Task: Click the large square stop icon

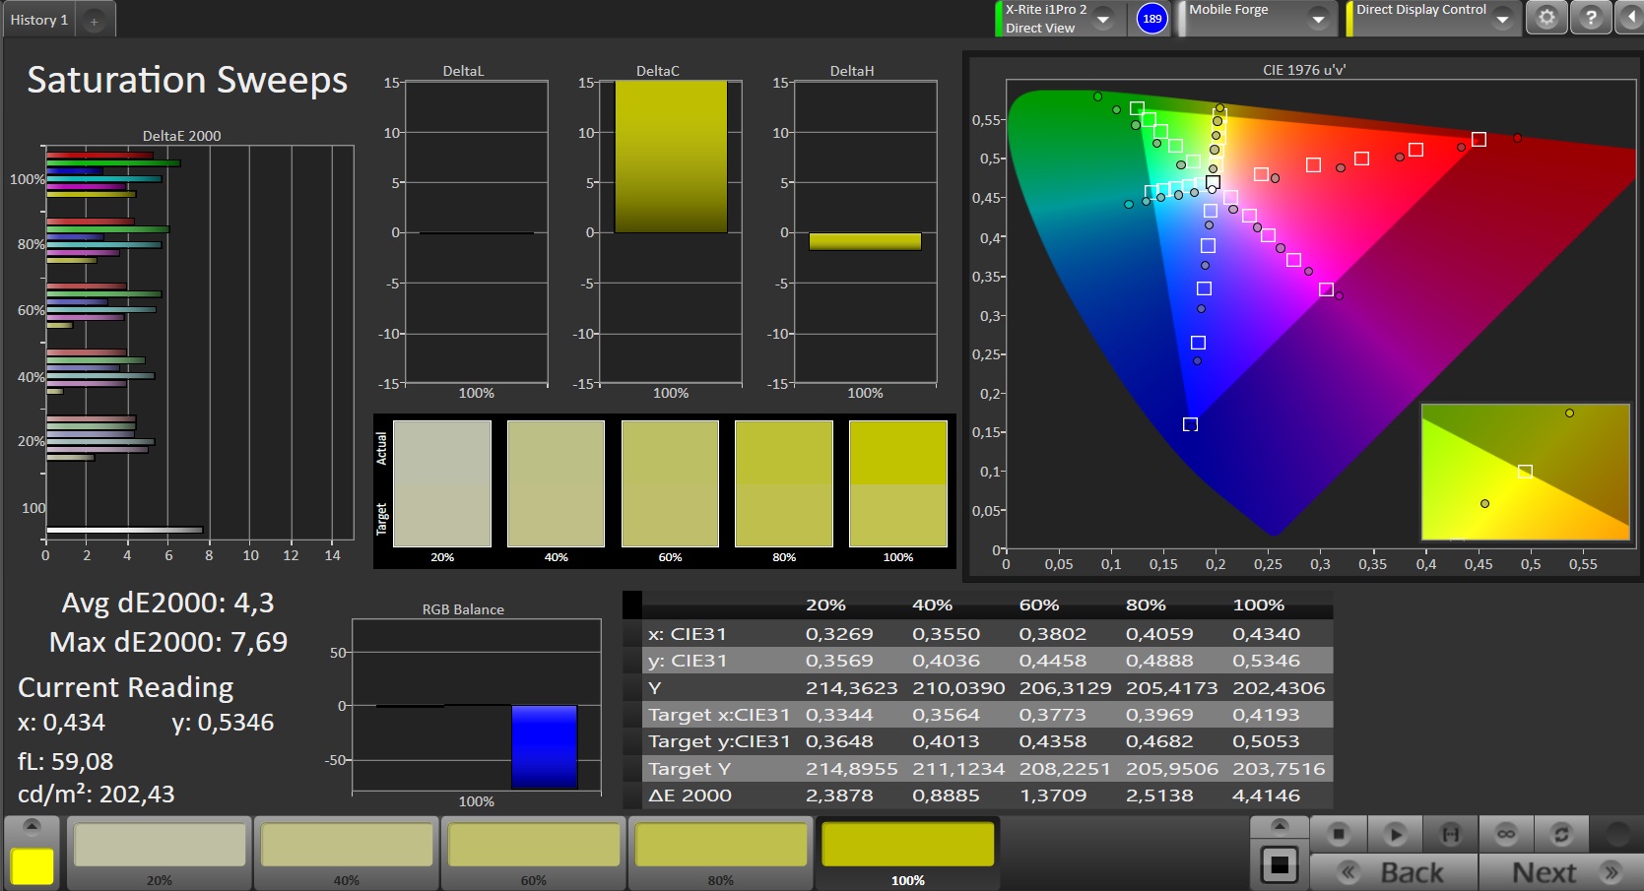Action: (1279, 864)
